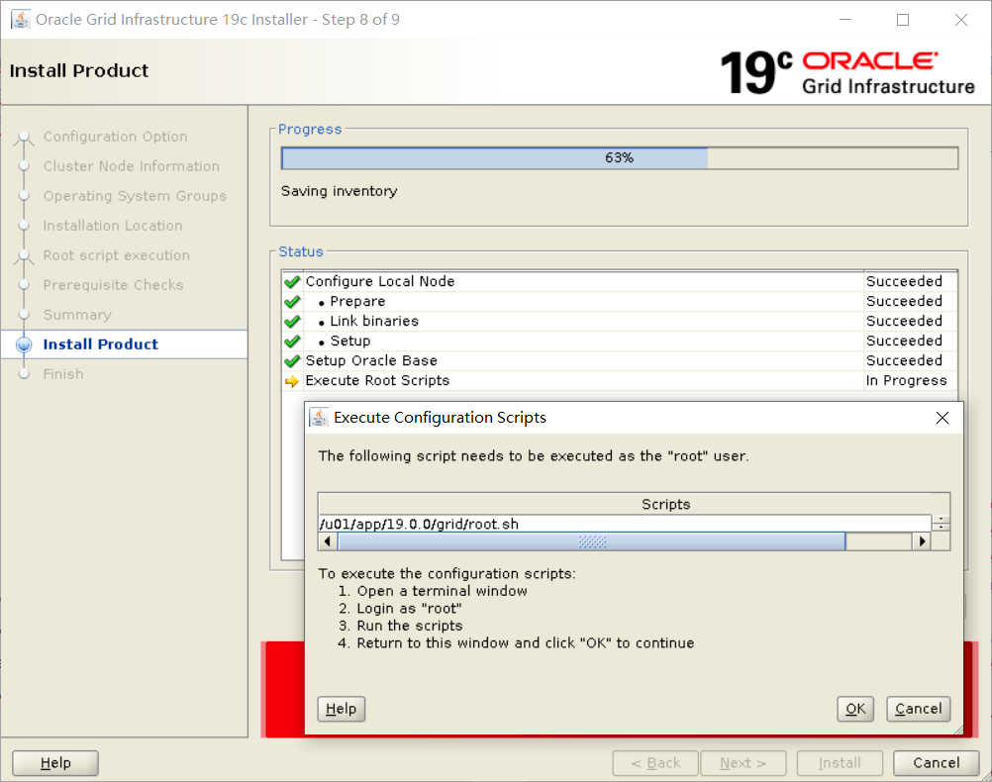Click the Java icon in dialog title
This screenshot has width=992, height=782.
(319, 418)
